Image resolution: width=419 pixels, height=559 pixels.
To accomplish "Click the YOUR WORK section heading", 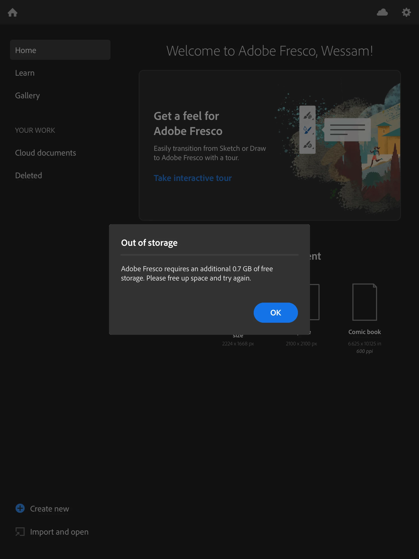I will click(35, 130).
